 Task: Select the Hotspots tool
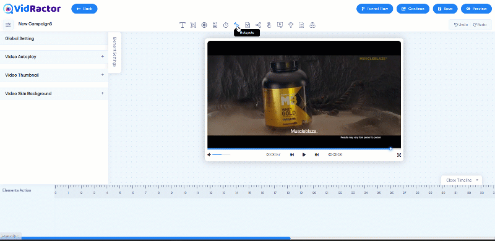236,25
